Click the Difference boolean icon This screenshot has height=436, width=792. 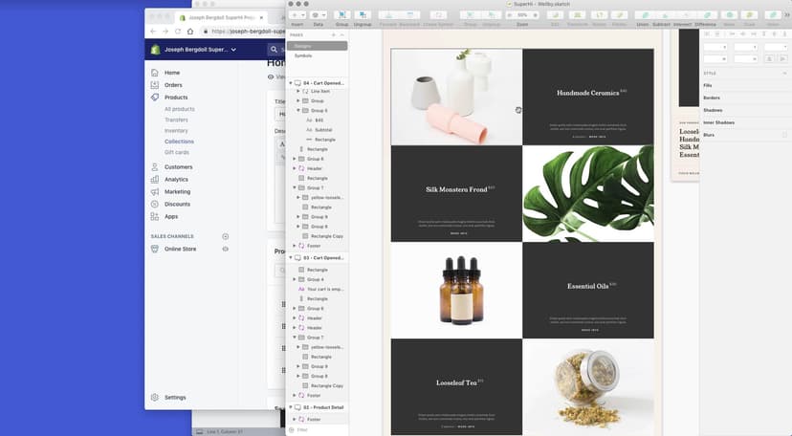click(x=705, y=15)
